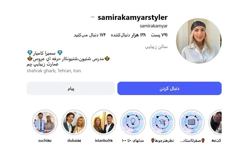Open the light bulb highlight مدلهای ۰تا ۱۰۰
Image resolution: width=250 pixels, height=152 pixels.
point(133,122)
